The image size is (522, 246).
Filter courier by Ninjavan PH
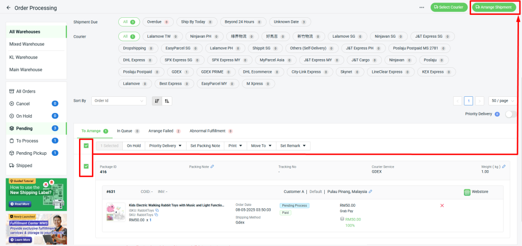[x=205, y=36]
